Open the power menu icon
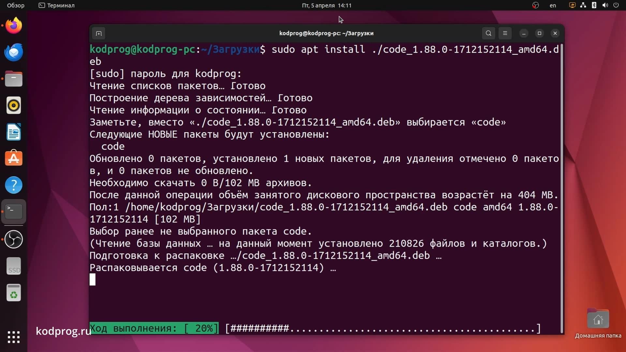This screenshot has width=626, height=352. [616, 5]
